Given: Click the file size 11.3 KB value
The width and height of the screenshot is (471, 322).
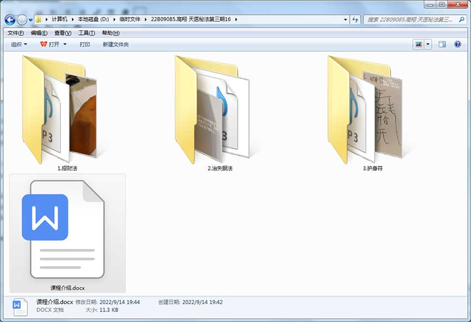Looking at the screenshot, I should pos(109,310).
